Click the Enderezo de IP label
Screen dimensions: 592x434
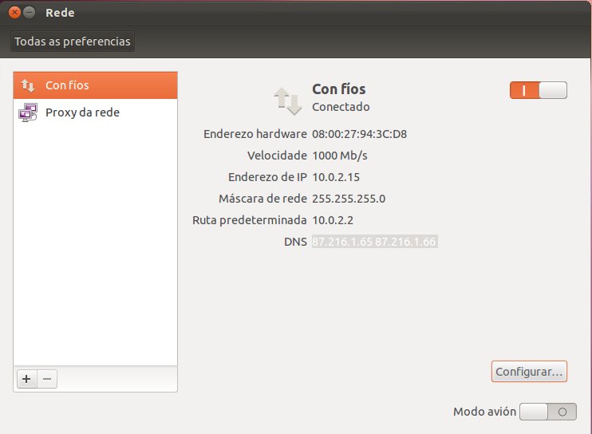268,177
